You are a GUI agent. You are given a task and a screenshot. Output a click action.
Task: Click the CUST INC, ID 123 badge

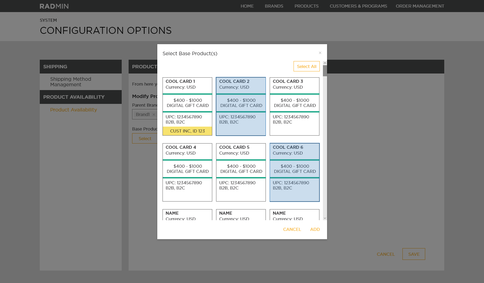tap(187, 131)
